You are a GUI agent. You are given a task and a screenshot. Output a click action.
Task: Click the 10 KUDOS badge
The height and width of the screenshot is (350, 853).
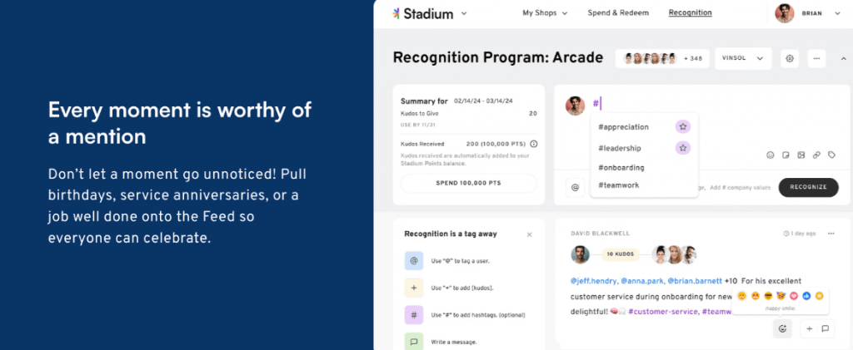(x=621, y=254)
